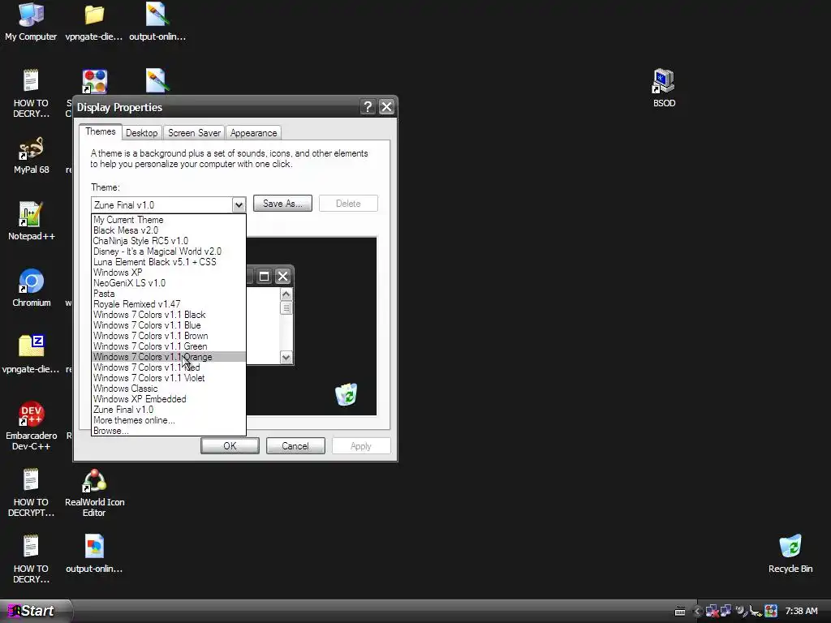Open RealWorld Icon Editor shortcut
Screen dimensions: 831x623
click(94, 492)
